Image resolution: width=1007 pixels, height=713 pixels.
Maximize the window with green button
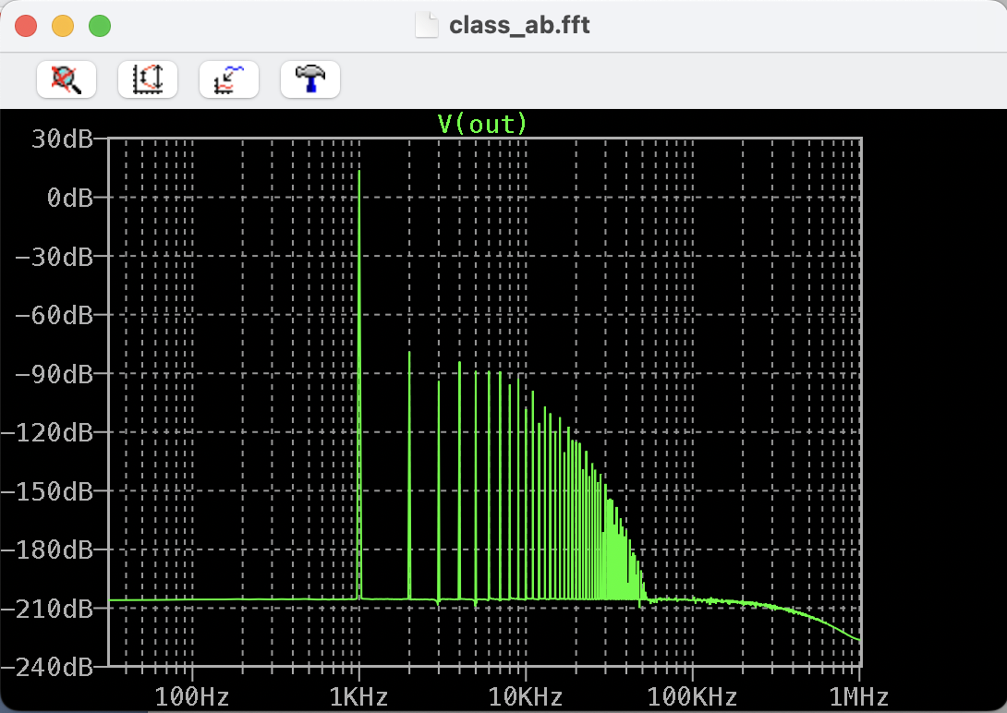[100, 26]
